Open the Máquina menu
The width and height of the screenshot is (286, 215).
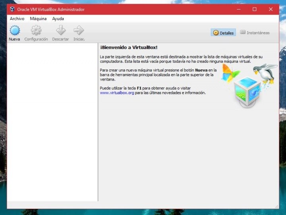coord(38,19)
